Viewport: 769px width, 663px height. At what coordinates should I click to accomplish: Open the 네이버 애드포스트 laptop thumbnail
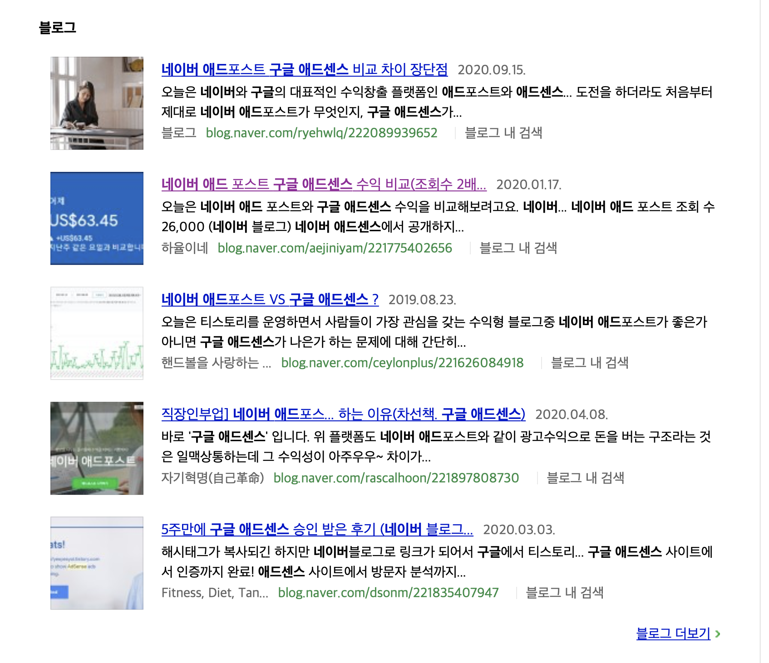click(x=97, y=448)
